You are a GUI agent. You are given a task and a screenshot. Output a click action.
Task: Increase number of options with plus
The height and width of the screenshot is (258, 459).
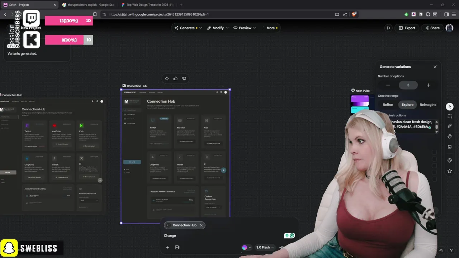tap(429, 85)
